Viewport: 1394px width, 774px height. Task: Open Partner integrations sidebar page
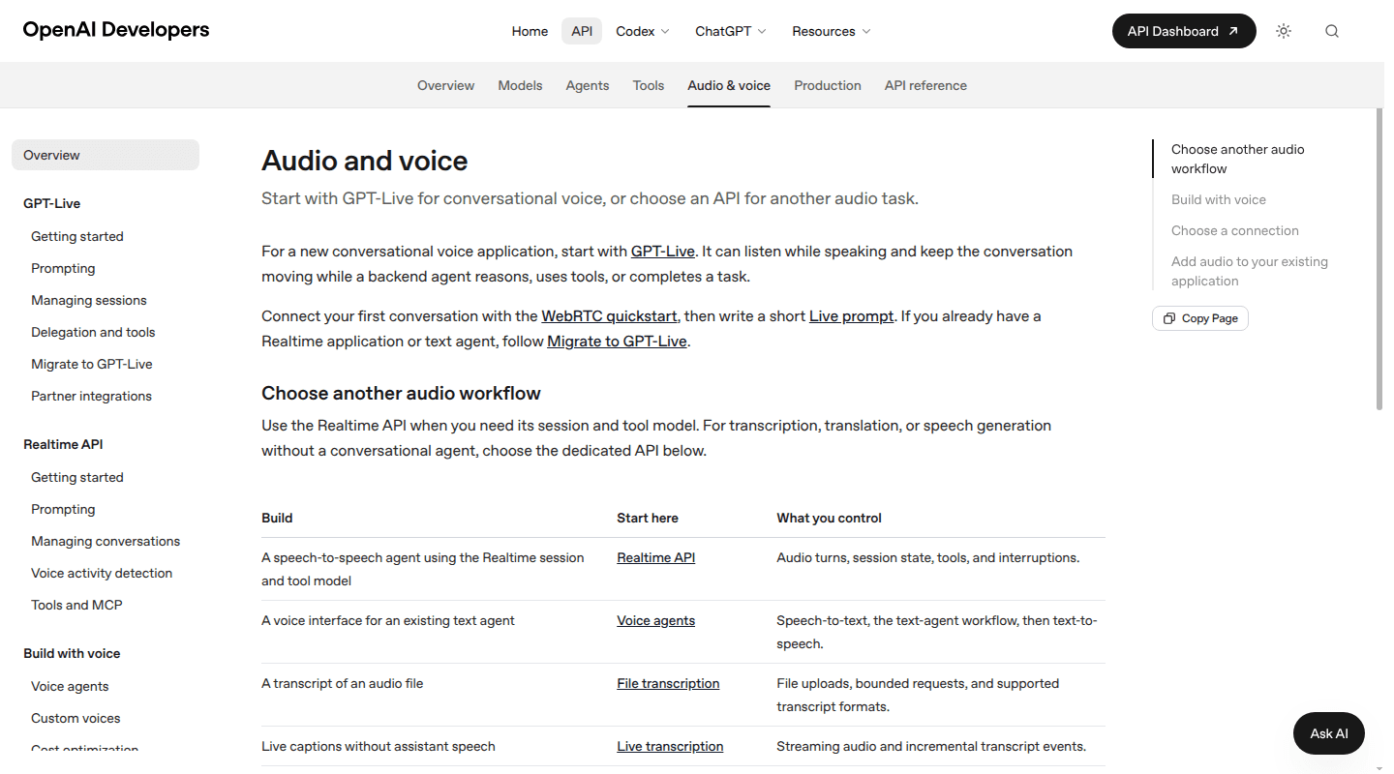(91, 396)
